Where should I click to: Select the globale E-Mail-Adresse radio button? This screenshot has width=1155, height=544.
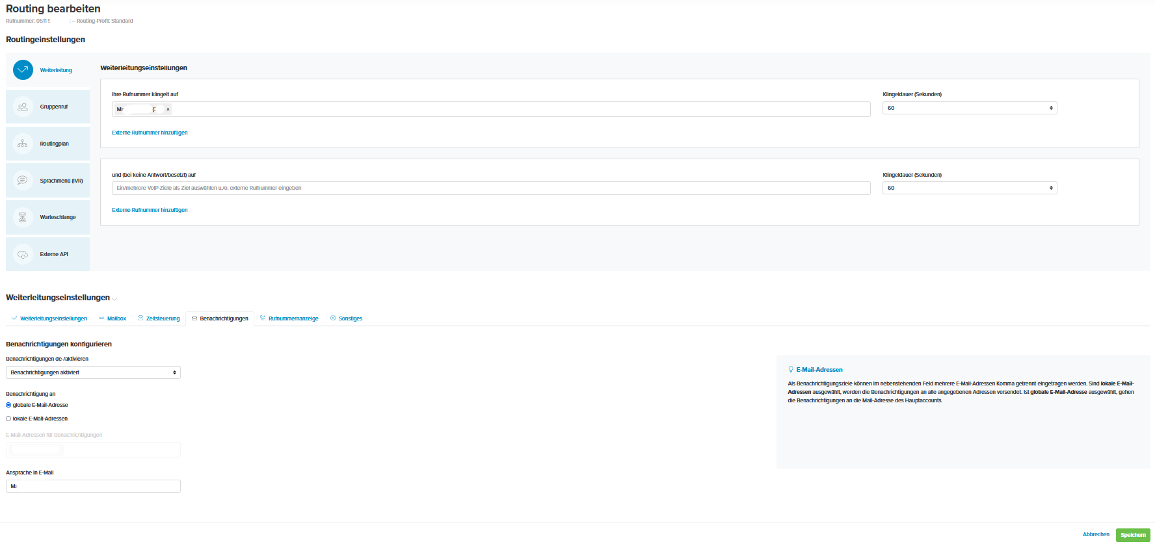coord(8,405)
